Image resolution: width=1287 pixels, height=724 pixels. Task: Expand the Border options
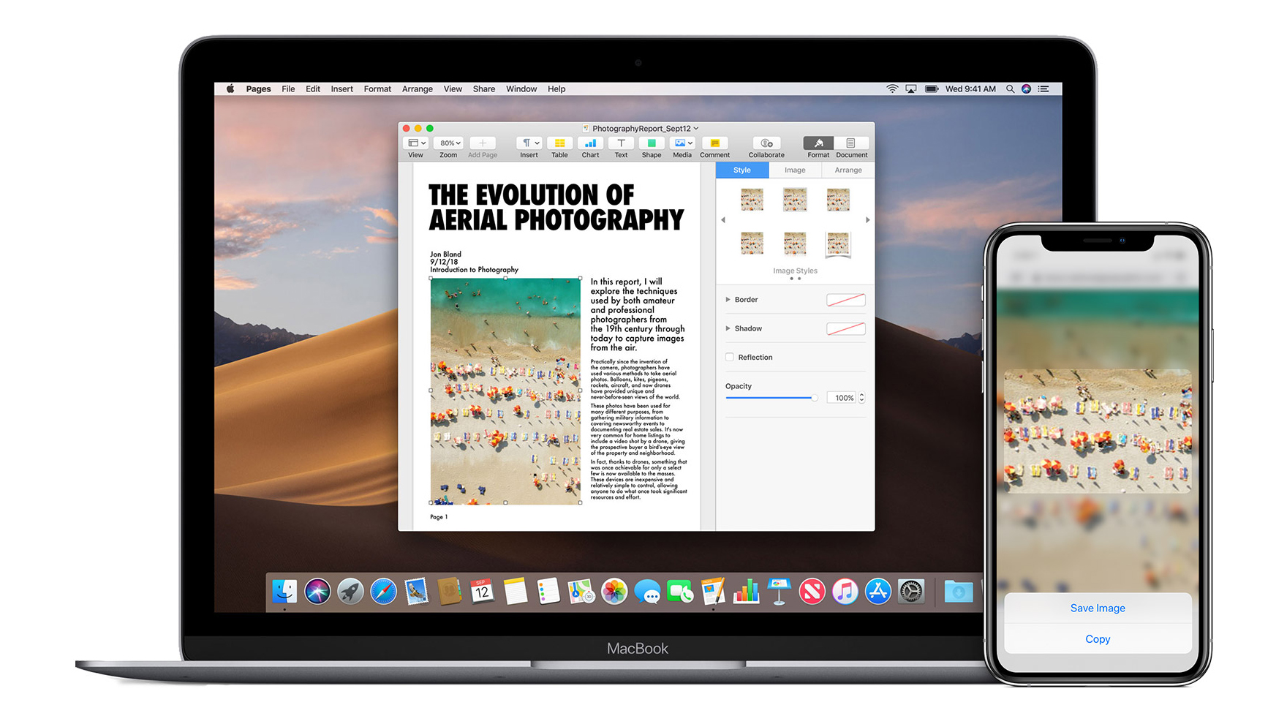point(728,299)
